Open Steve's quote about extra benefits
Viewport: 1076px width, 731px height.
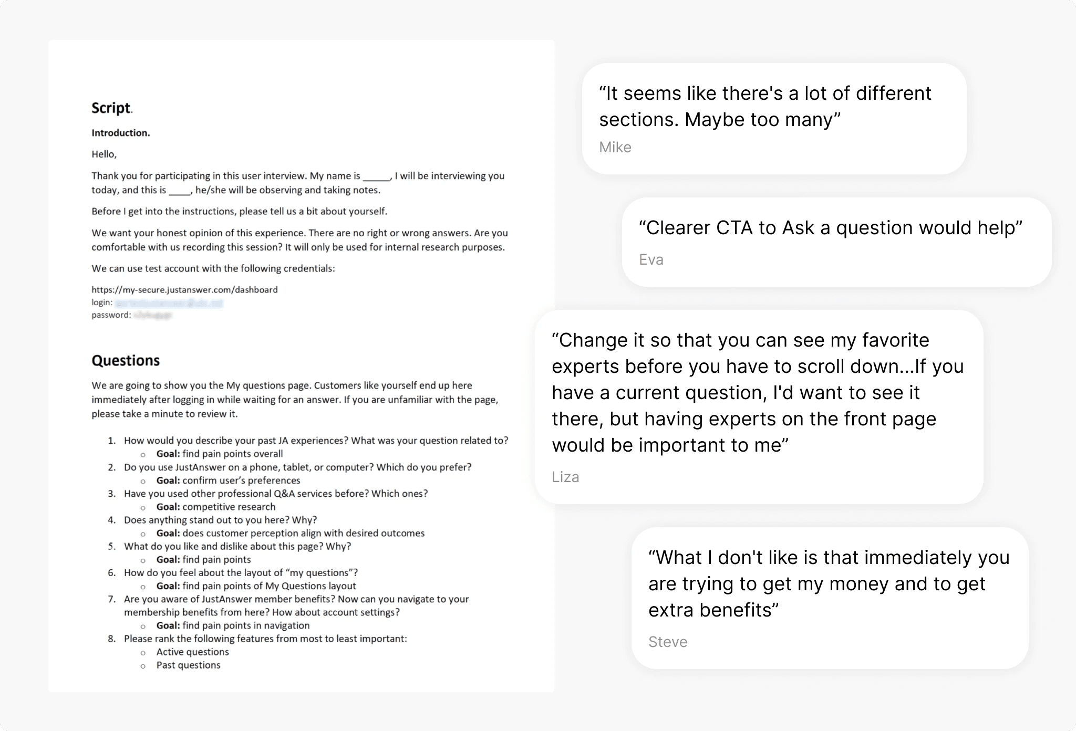(829, 583)
